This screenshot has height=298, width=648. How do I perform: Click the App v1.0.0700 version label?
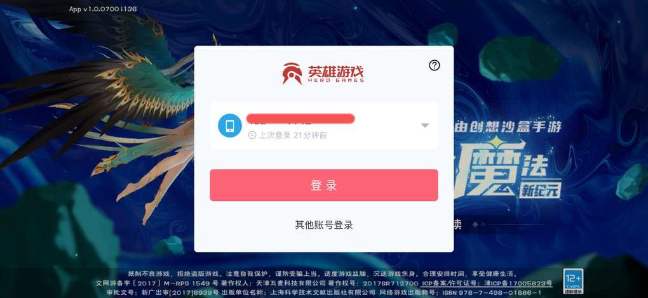click(103, 9)
